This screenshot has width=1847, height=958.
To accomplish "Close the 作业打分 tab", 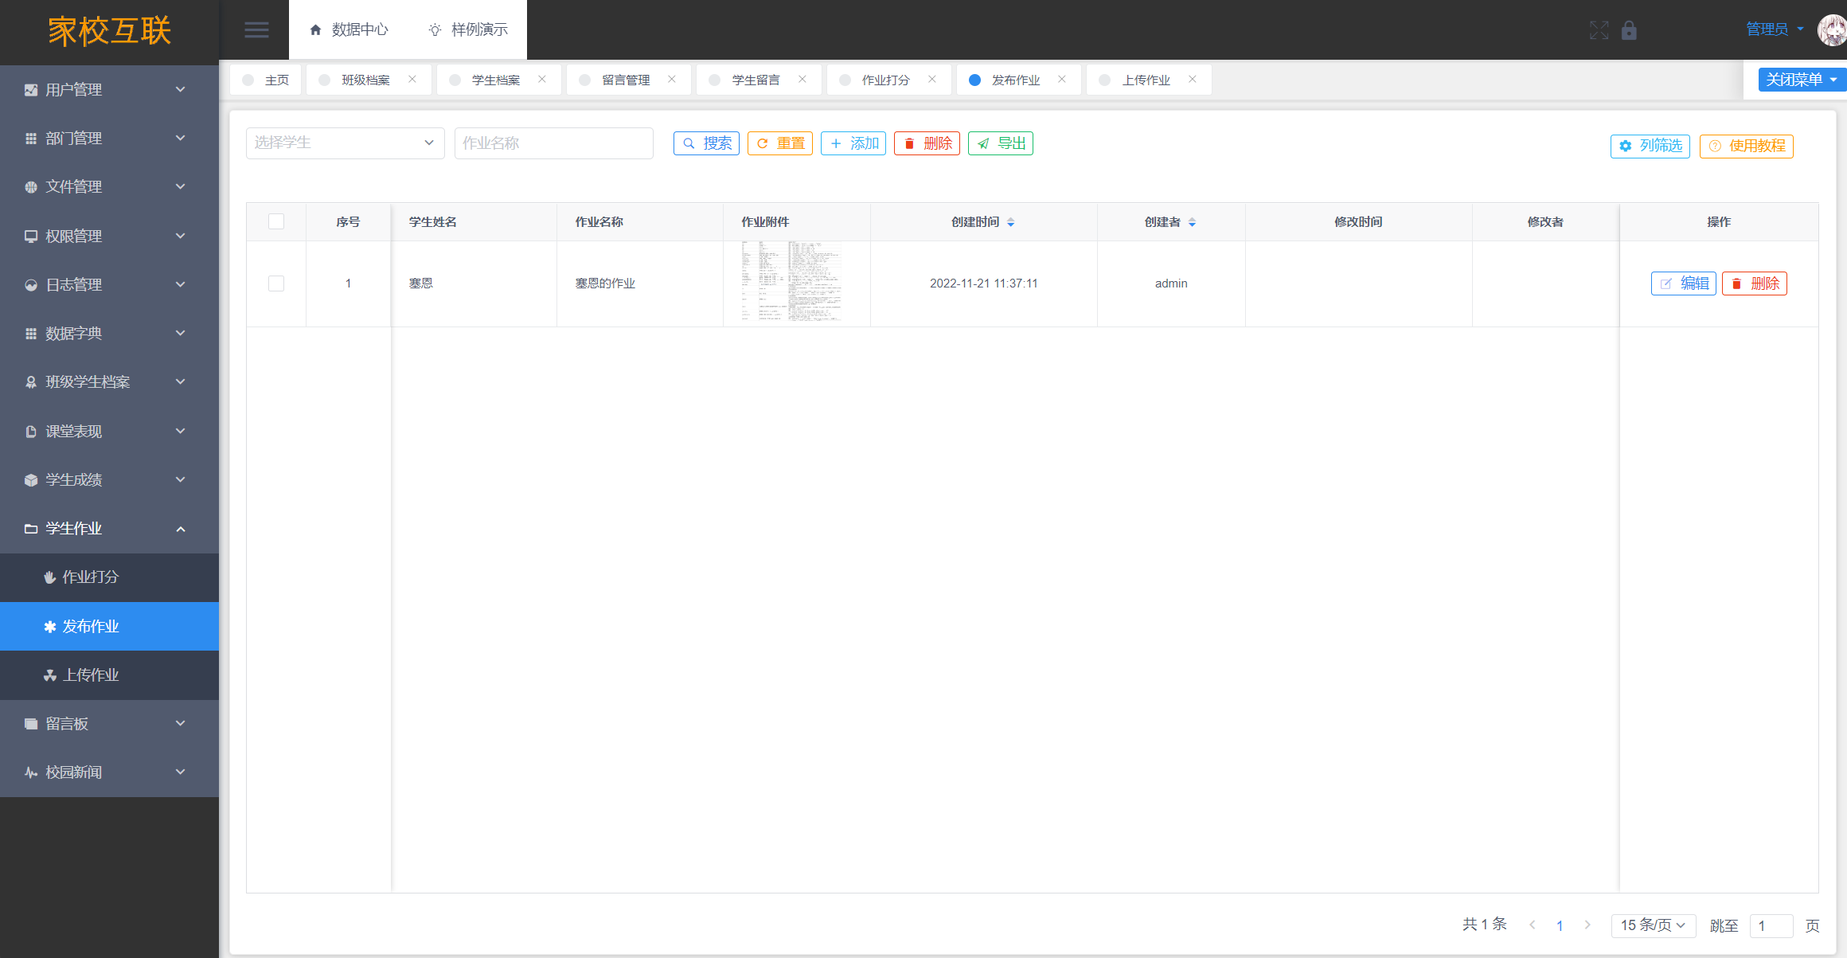I will click(931, 79).
